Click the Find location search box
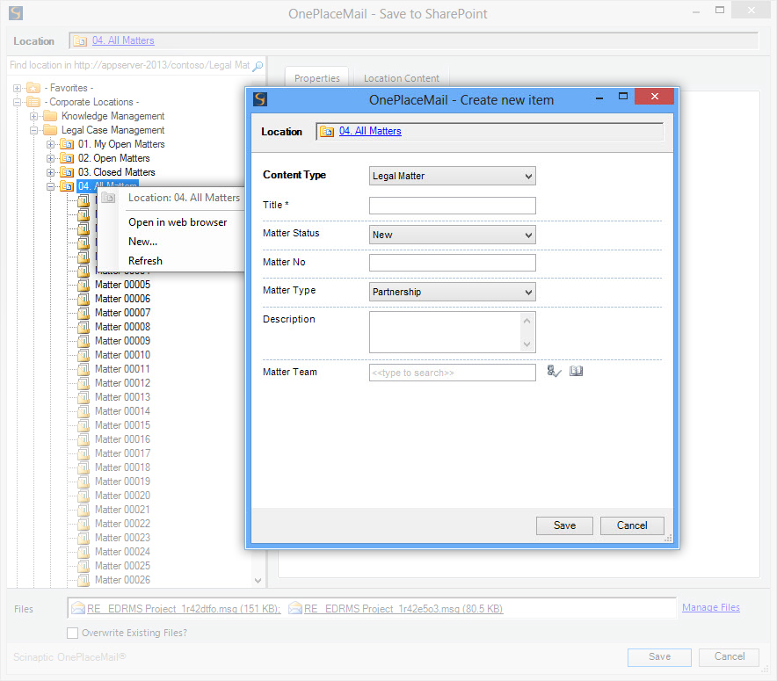The height and width of the screenshot is (681, 777). click(130, 65)
